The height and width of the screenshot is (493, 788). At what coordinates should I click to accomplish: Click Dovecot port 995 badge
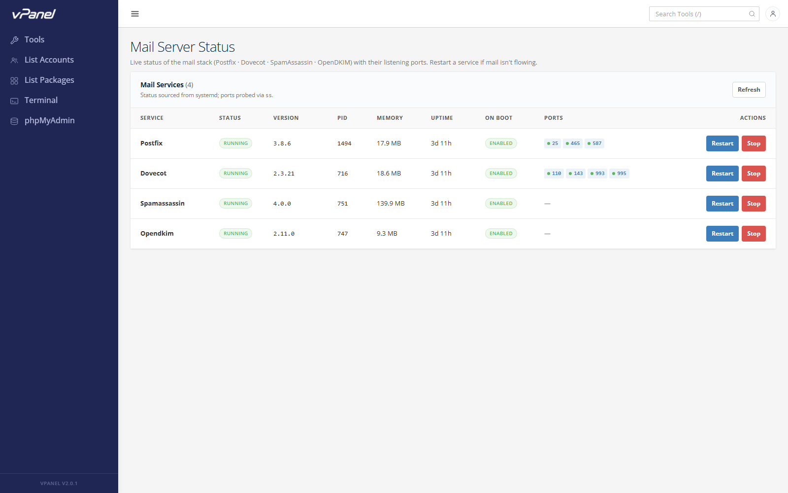point(619,174)
